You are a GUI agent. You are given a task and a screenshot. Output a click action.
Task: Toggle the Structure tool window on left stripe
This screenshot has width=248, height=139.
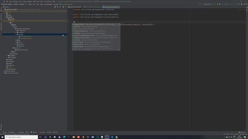click(1, 16)
